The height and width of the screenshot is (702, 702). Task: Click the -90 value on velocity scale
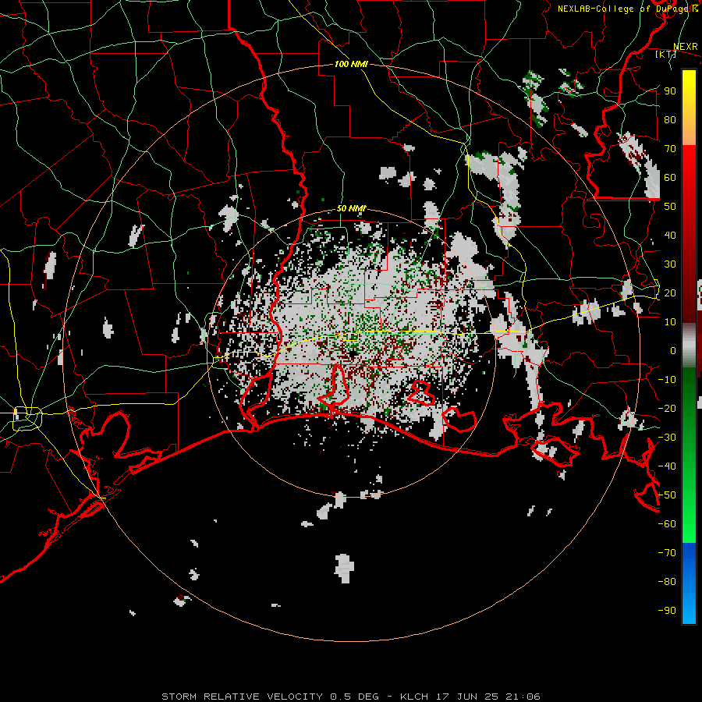pos(667,611)
